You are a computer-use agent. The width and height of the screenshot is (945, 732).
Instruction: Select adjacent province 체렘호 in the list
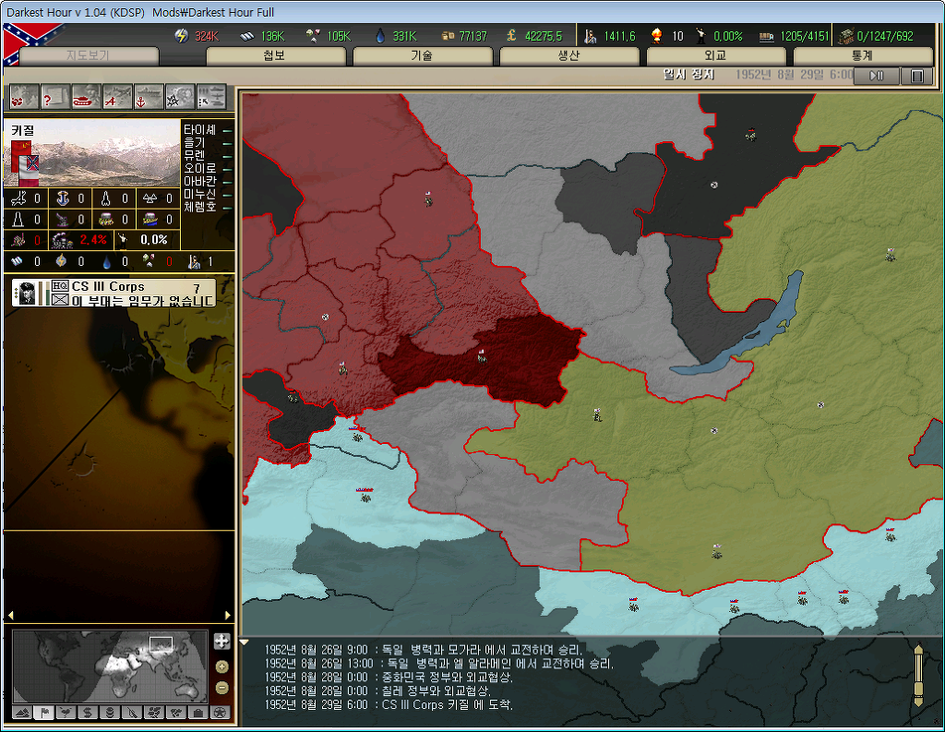click(200, 207)
